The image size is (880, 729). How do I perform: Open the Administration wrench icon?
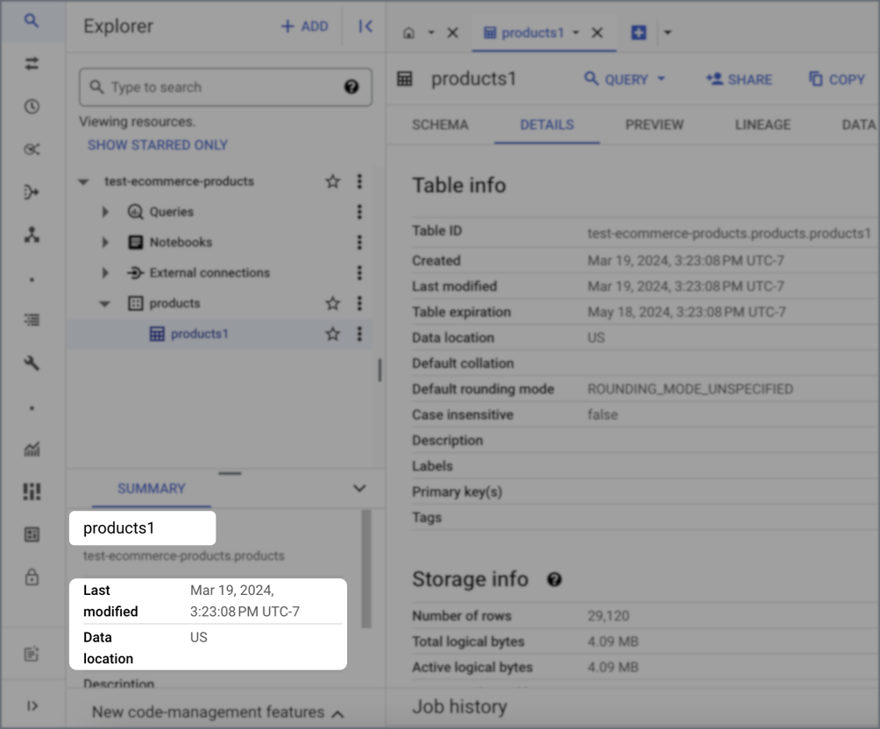(x=32, y=363)
